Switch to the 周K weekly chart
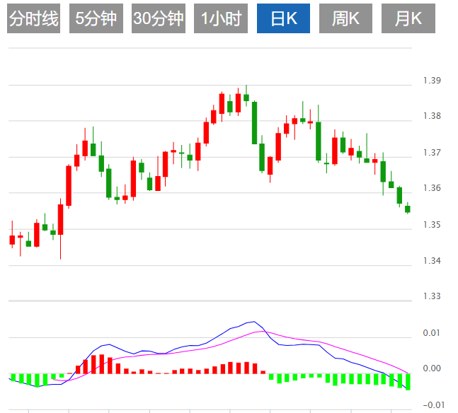 345,18
